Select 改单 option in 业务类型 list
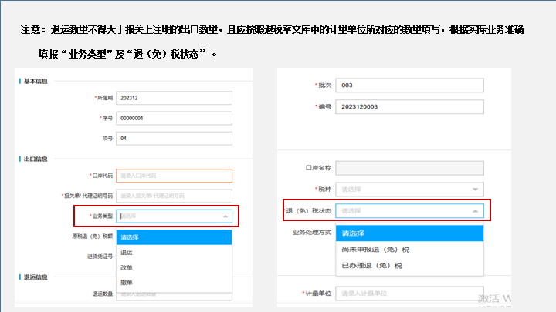556x312 pixels. click(174, 267)
